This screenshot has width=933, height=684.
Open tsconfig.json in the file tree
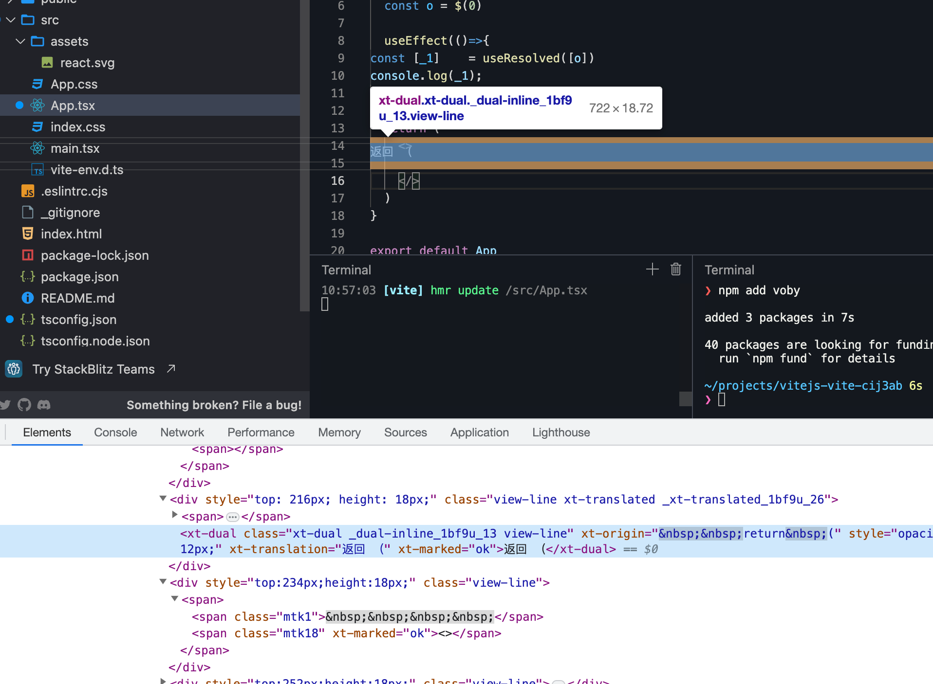(x=79, y=320)
